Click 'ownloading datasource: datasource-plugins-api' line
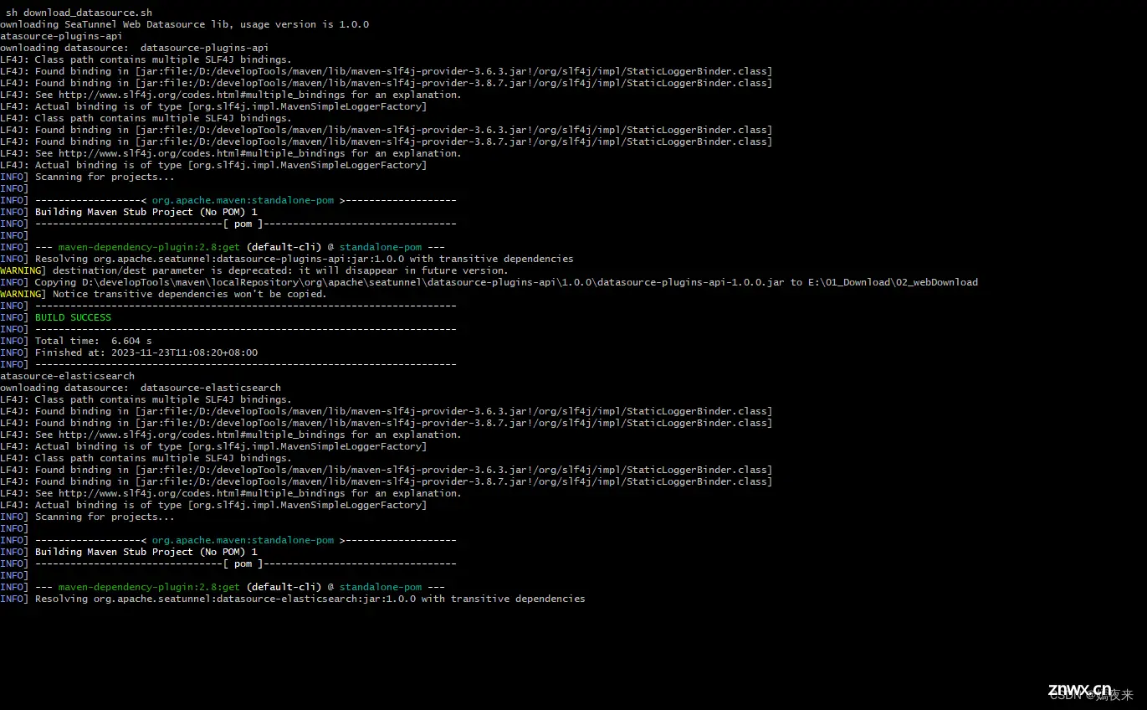This screenshot has height=710, width=1147. point(134,48)
